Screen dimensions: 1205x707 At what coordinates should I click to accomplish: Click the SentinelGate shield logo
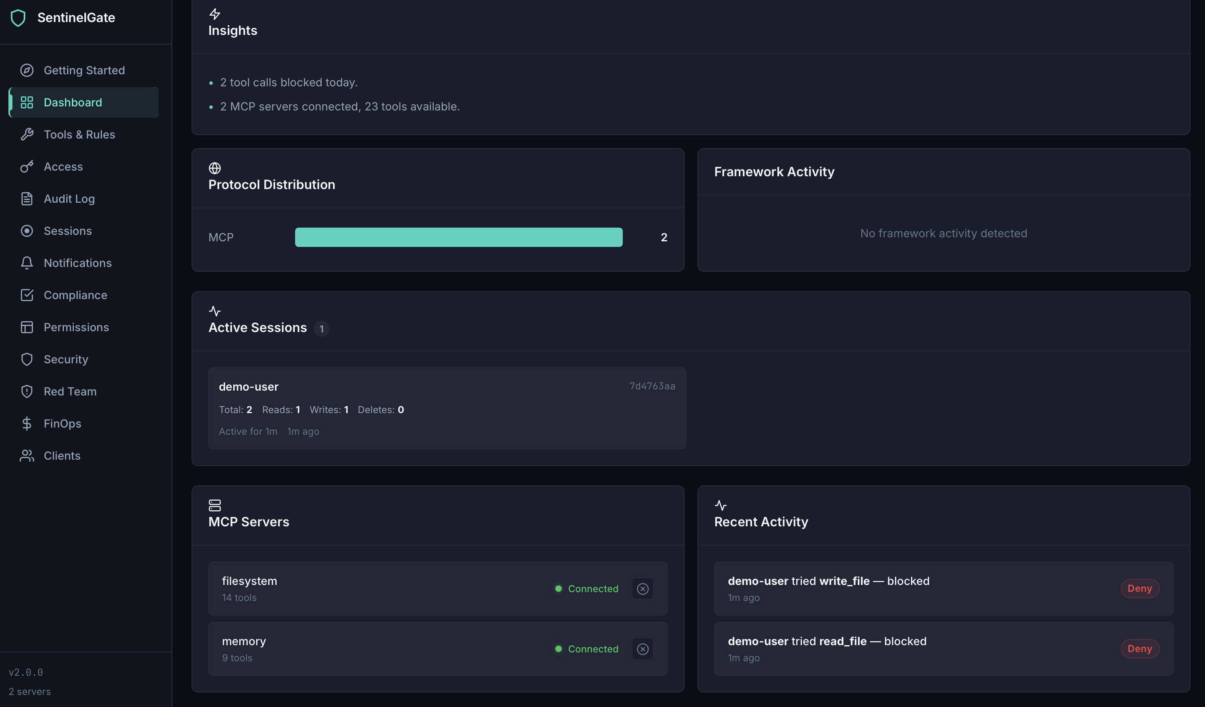[18, 18]
